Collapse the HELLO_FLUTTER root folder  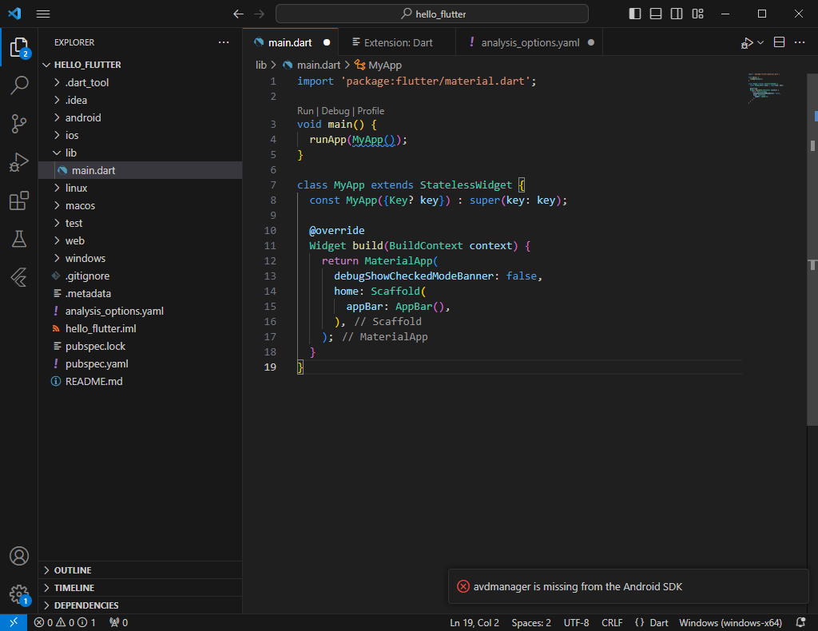tap(141, 65)
